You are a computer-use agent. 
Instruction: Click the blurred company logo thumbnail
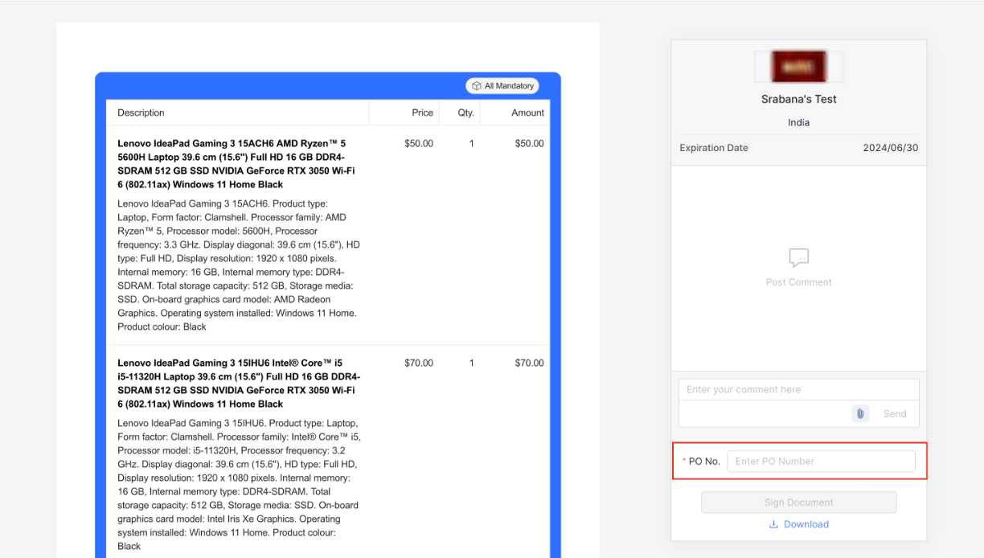tap(799, 67)
